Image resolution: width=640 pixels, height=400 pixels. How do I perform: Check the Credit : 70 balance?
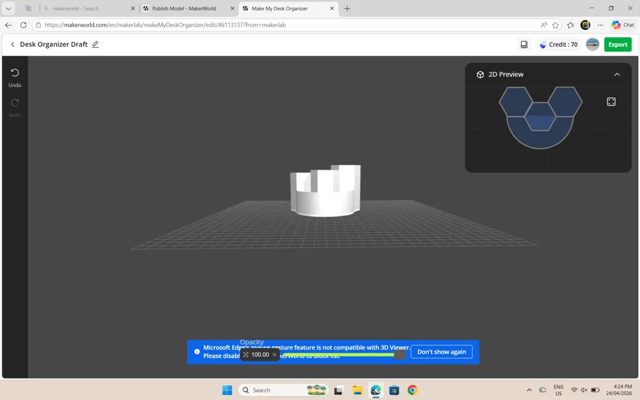[x=558, y=45]
